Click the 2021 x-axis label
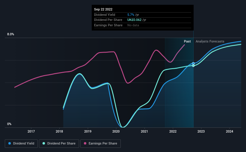Viewport: 246px width, 152px height. 144,131
